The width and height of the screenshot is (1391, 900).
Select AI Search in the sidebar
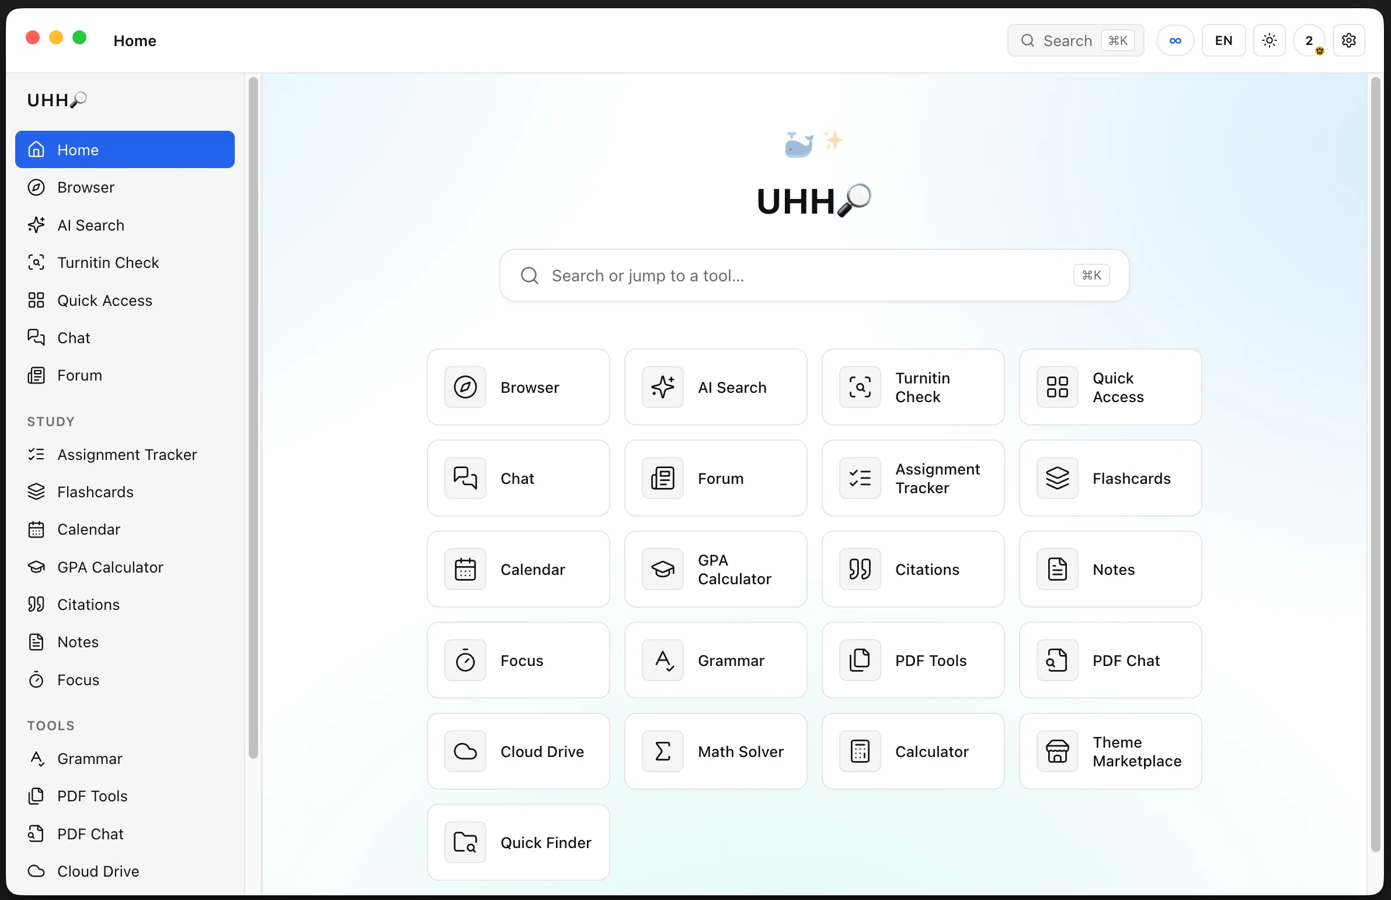click(125, 225)
